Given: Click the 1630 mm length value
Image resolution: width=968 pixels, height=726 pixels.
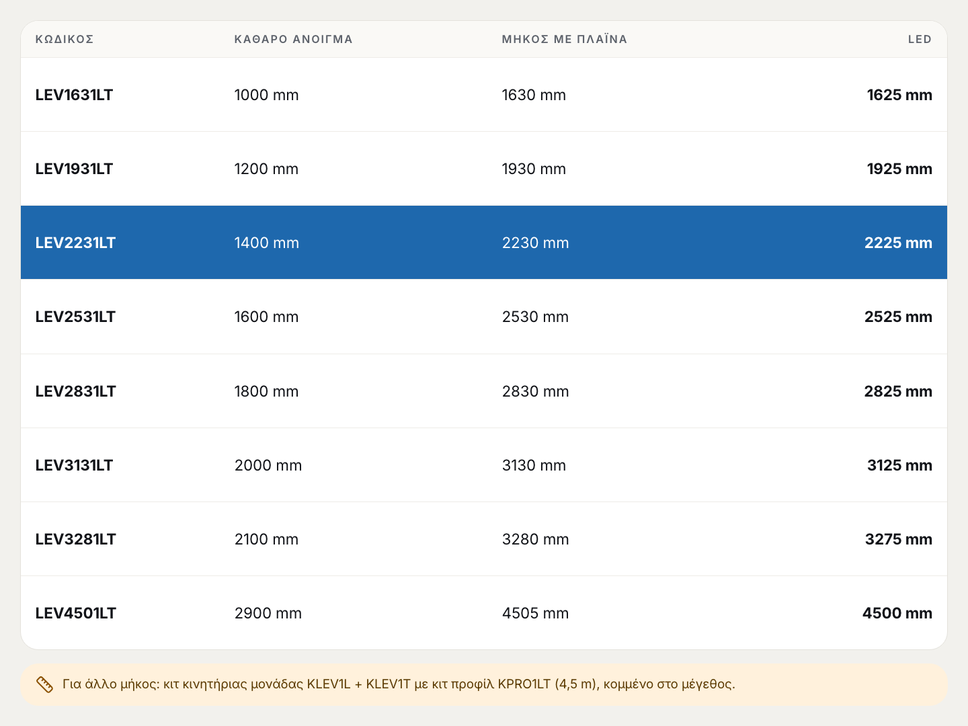Looking at the screenshot, I should 534,95.
